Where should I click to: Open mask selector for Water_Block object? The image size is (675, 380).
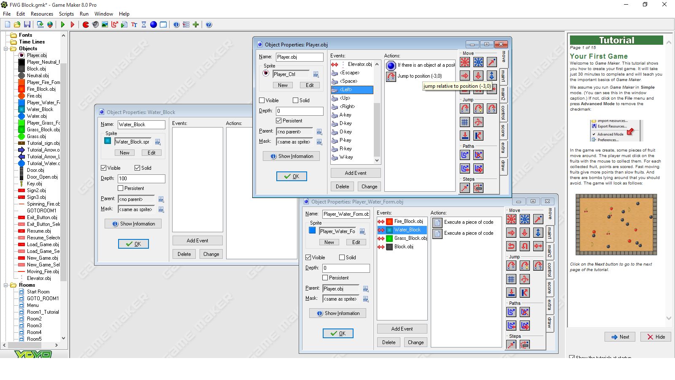(161, 209)
